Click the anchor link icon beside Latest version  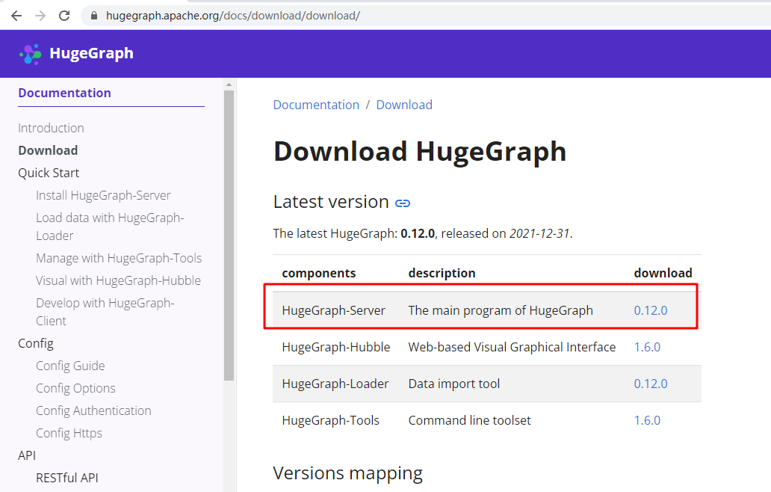coord(403,203)
